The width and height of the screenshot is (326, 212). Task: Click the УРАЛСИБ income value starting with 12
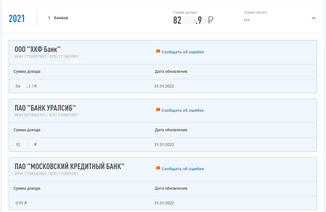[x=26, y=145]
